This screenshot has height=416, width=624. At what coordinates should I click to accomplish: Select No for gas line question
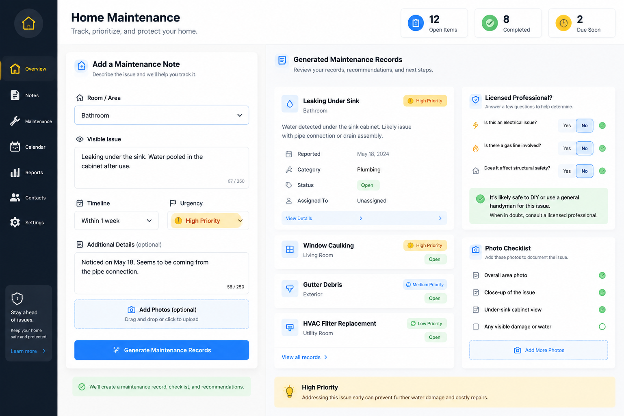pyautogui.click(x=585, y=148)
